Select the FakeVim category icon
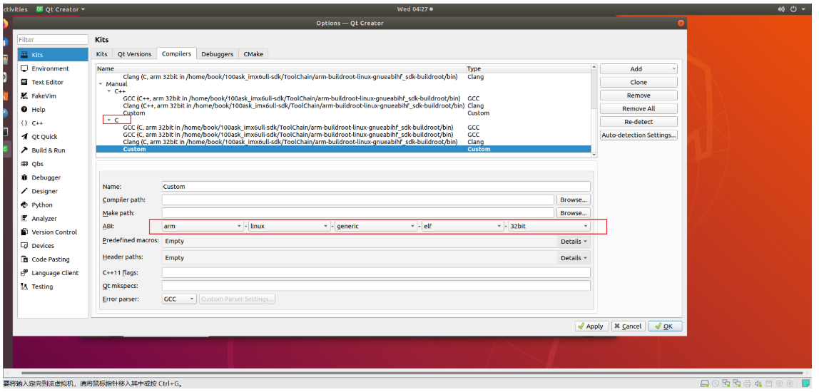819x392 pixels. [x=24, y=96]
